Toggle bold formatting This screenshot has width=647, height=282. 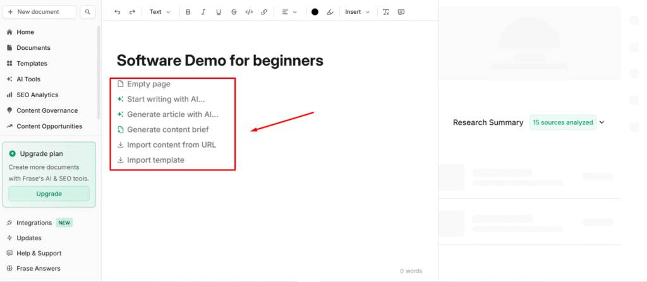point(188,12)
